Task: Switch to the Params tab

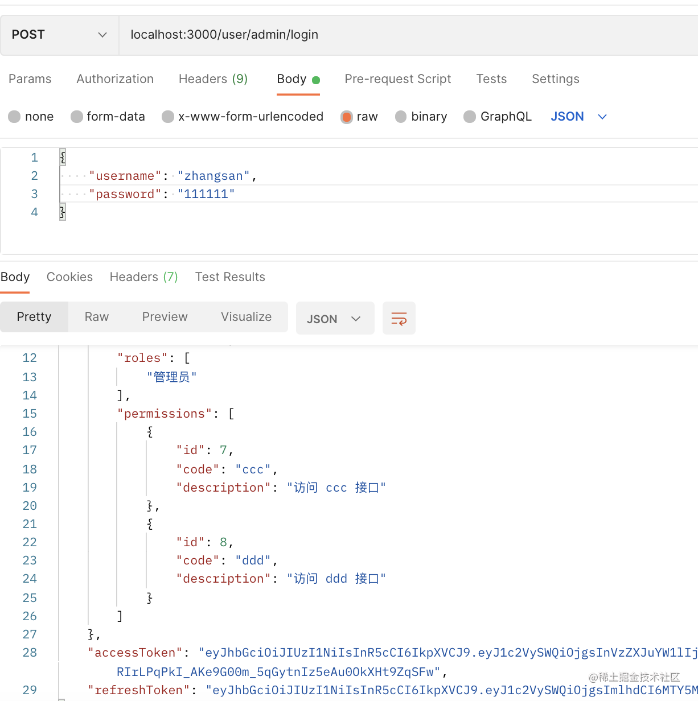Action: pos(30,79)
